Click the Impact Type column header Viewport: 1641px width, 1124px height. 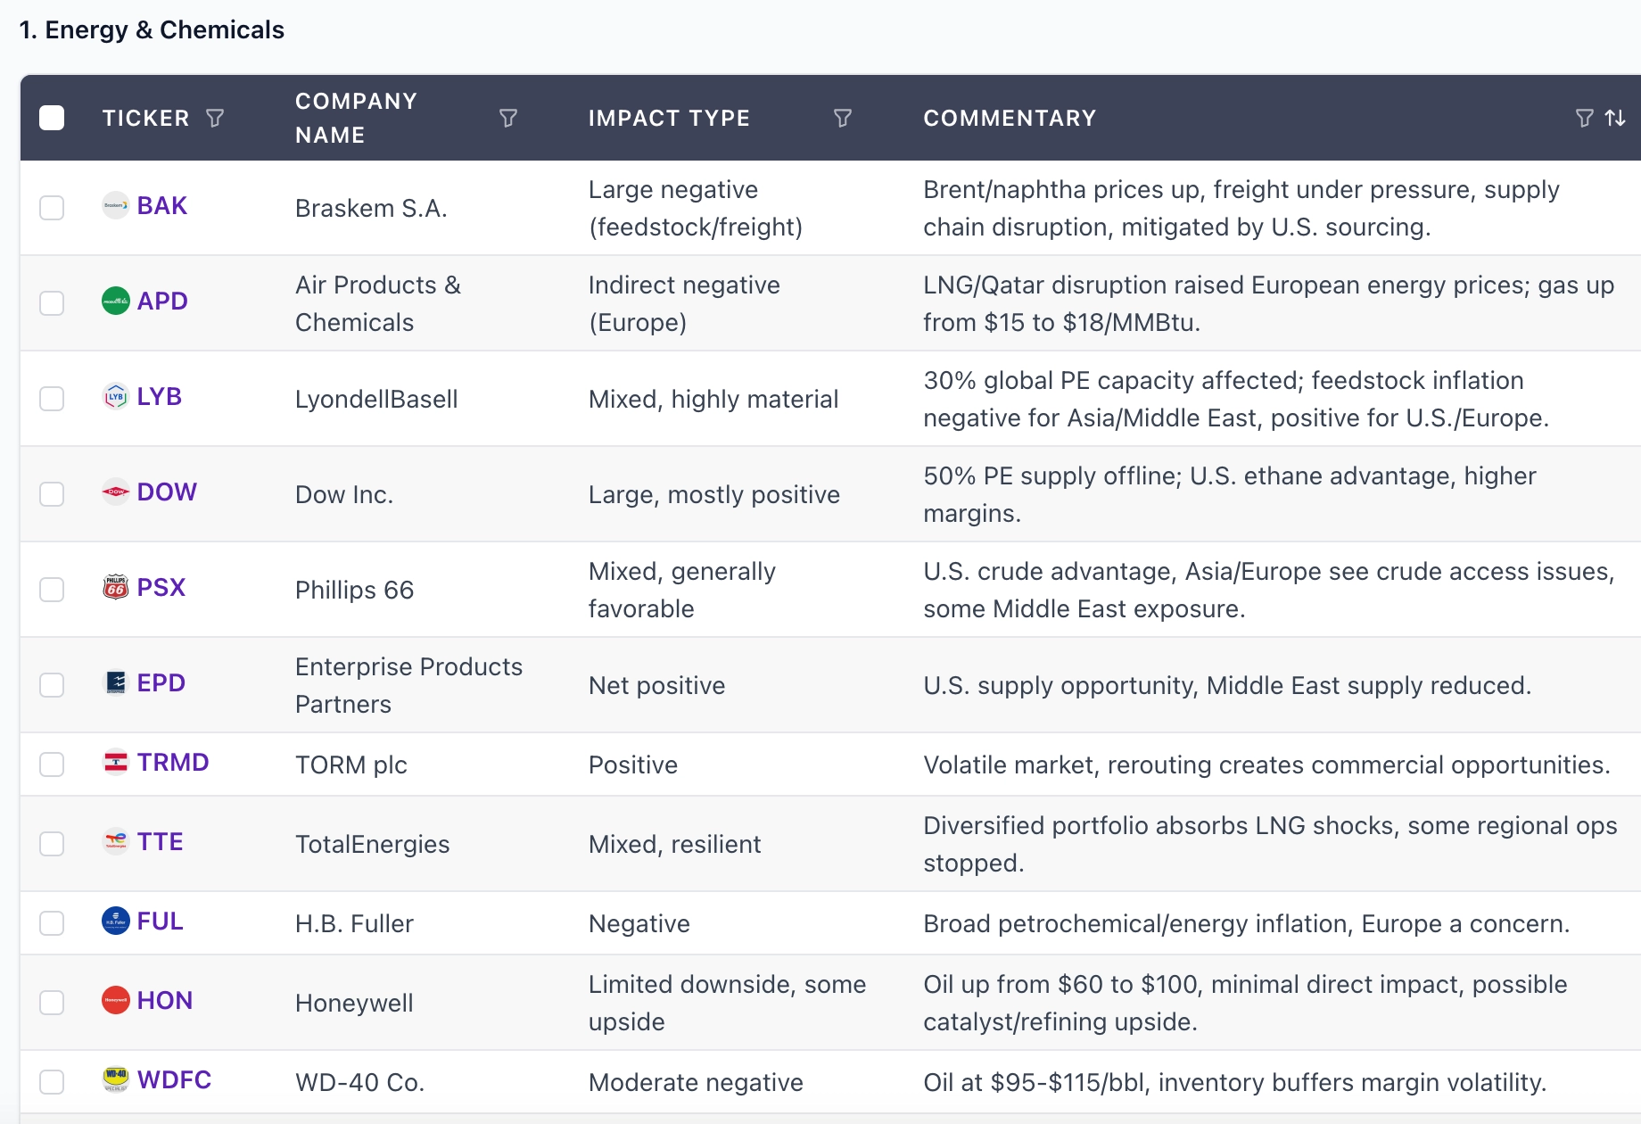point(669,118)
